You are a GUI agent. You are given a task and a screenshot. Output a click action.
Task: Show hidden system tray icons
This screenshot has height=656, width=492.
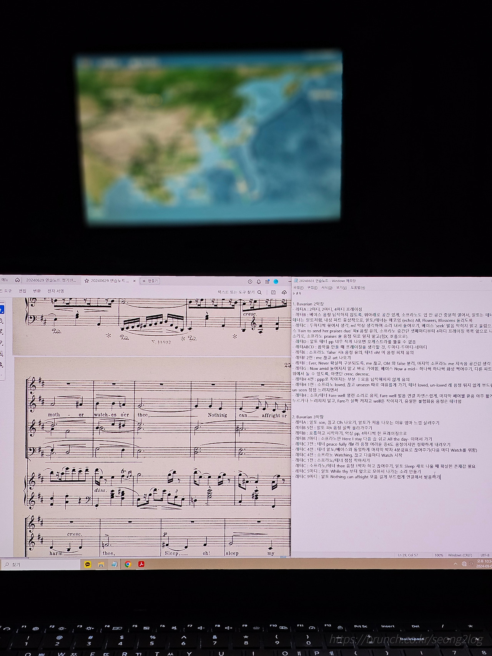point(455,564)
